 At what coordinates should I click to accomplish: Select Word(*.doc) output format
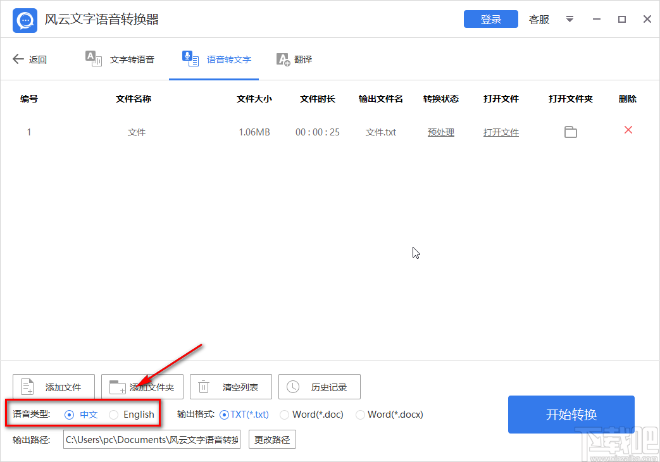(x=284, y=414)
